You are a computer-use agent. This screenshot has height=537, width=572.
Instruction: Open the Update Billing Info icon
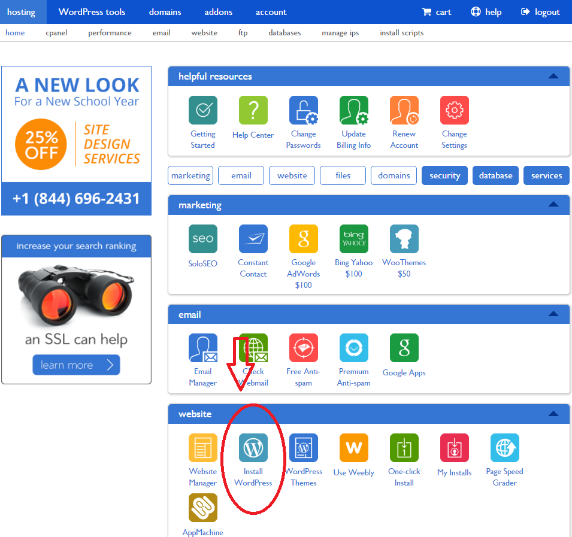(x=354, y=110)
